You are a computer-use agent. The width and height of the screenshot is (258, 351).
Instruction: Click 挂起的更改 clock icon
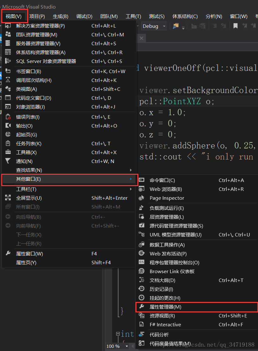tap(141, 298)
